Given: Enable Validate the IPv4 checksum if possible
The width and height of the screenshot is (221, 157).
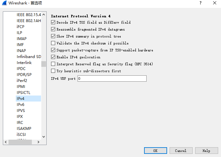Looking at the screenshot, I should 53,43.
